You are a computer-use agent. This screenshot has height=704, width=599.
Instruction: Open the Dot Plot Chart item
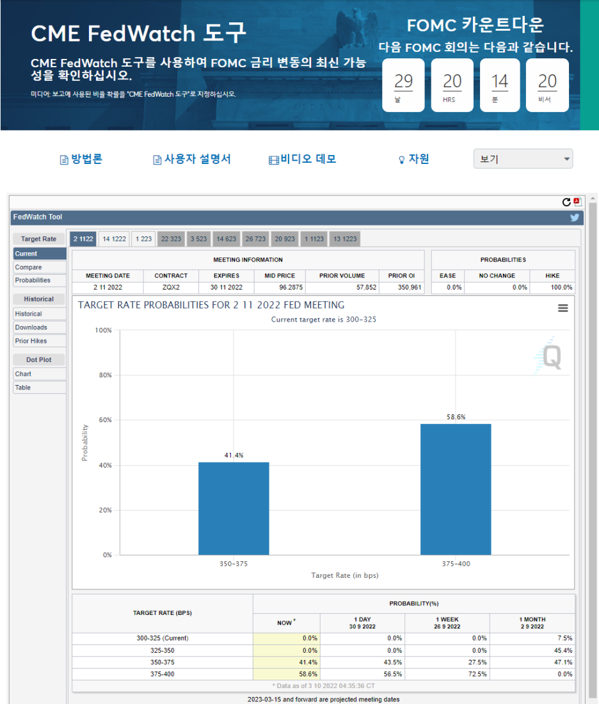[x=40, y=374]
